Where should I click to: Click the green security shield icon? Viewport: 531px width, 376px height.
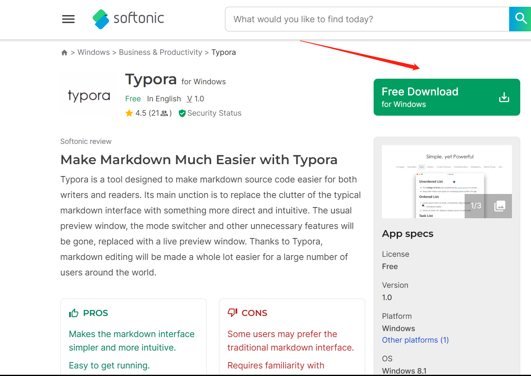pos(182,113)
